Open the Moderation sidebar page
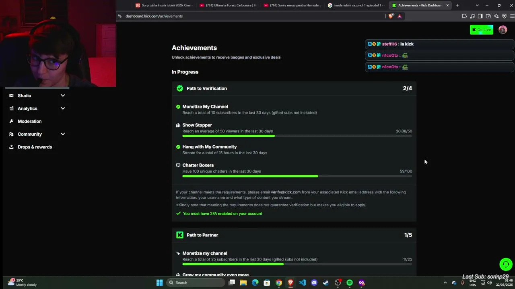Screen dimensions: 515x289 [x=29, y=121]
